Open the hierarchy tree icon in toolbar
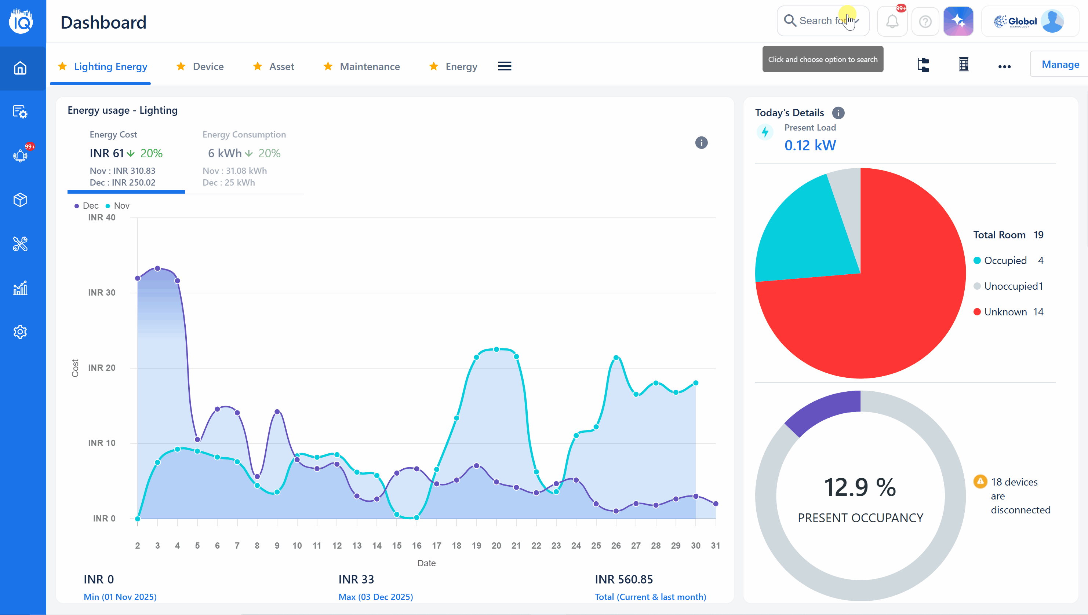 click(x=923, y=65)
